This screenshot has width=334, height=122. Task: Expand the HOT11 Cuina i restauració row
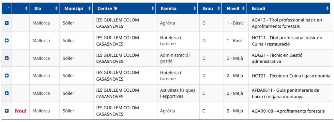click(x=7, y=40)
